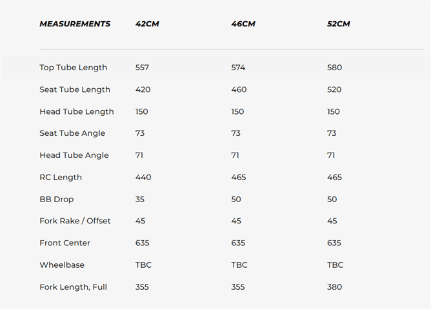Click the 35 BB drop value

[140, 200]
